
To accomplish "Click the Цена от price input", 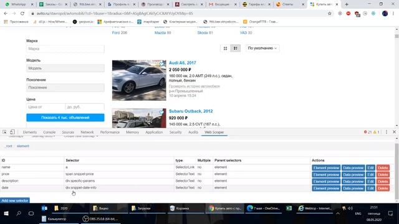I will coord(46,107).
